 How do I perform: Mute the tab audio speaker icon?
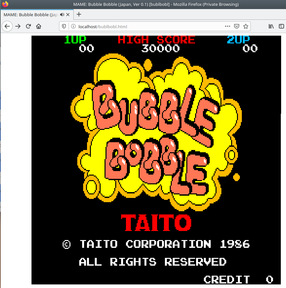point(62,15)
